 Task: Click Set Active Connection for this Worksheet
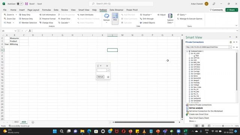click(206, 111)
